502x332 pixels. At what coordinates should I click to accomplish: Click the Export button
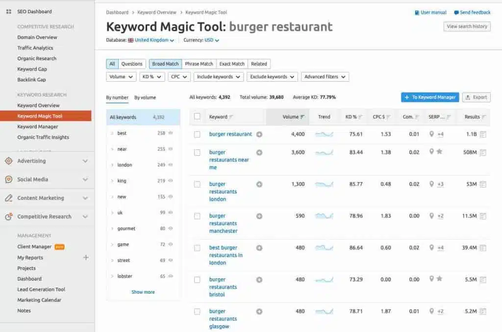tap(477, 97)
